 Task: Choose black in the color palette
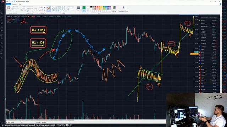[91, 7]
